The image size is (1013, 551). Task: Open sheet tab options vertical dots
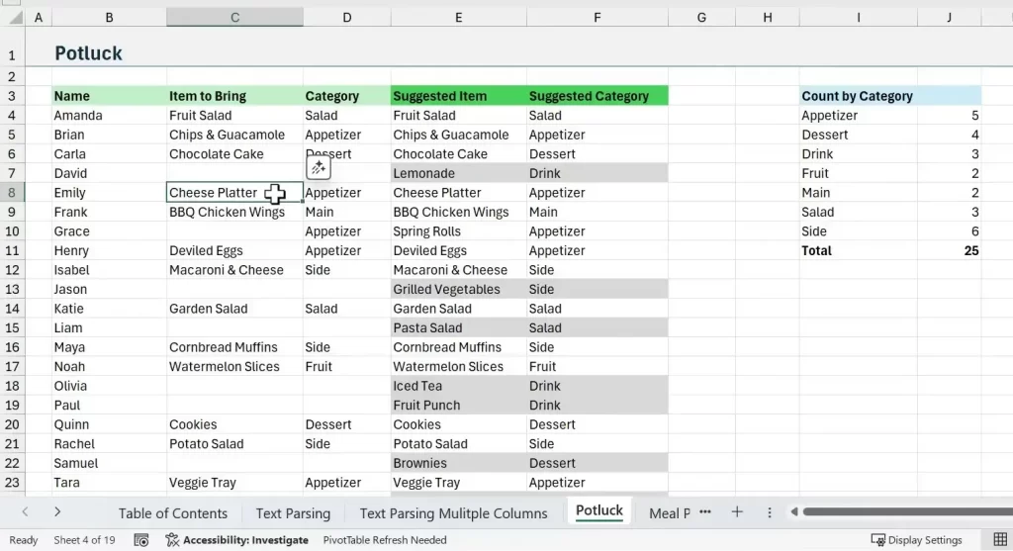770,512
